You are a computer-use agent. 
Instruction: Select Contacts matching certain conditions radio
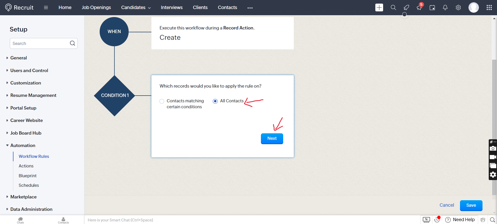[162, 101]
